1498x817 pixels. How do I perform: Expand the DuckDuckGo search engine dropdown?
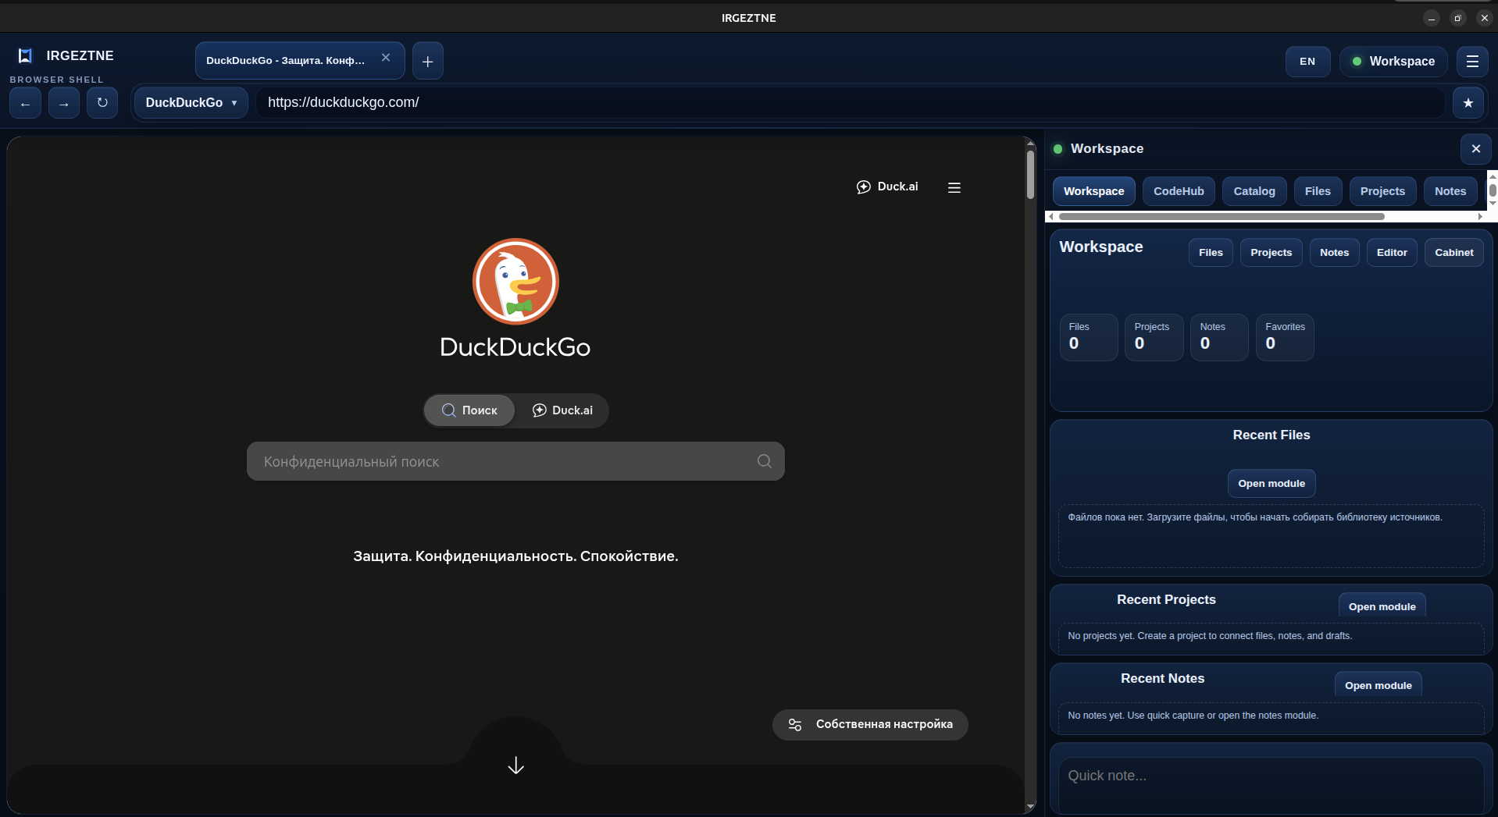[x=191, y=103]
